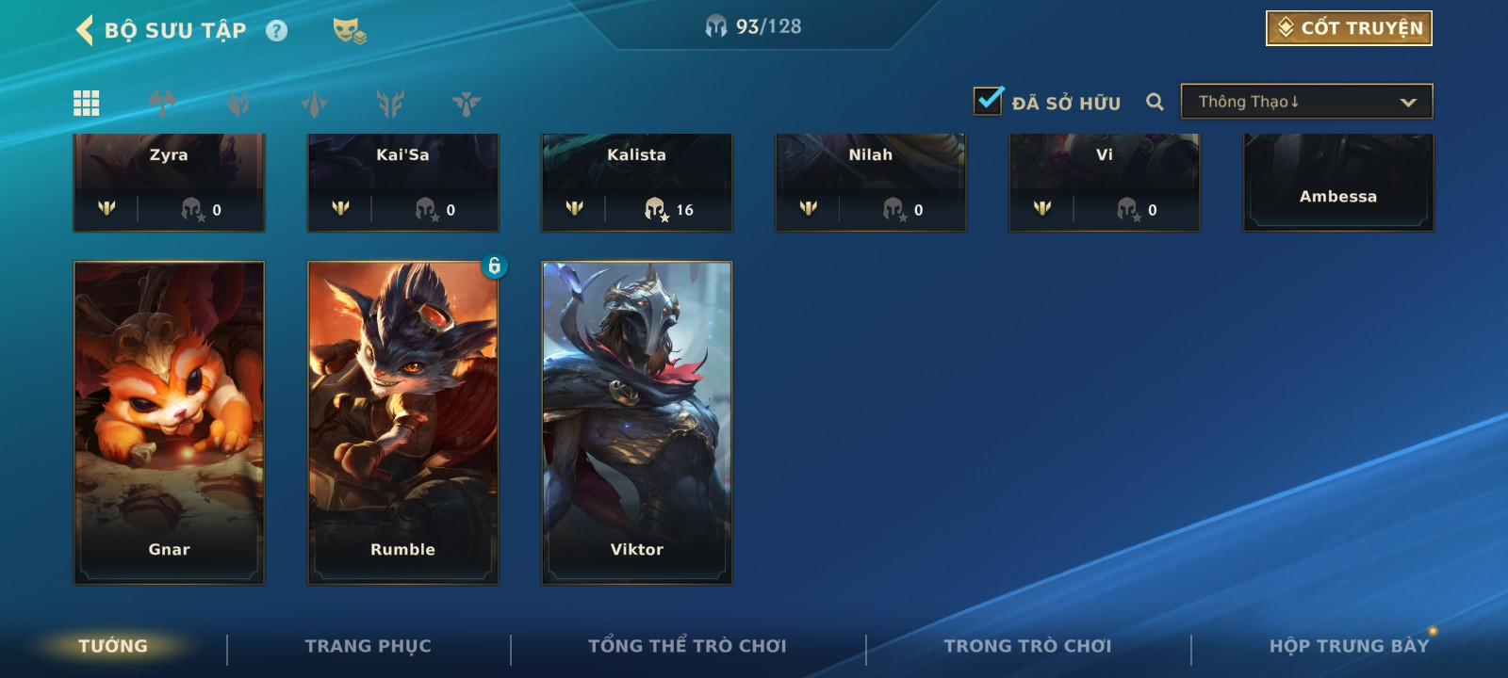This screenshot has height=678, width=1508.
Task: Filter by the rightmost role icon
Action: [x=466, y=104]
